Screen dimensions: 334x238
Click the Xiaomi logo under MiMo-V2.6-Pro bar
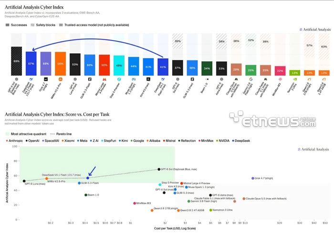tap(60, 79)
